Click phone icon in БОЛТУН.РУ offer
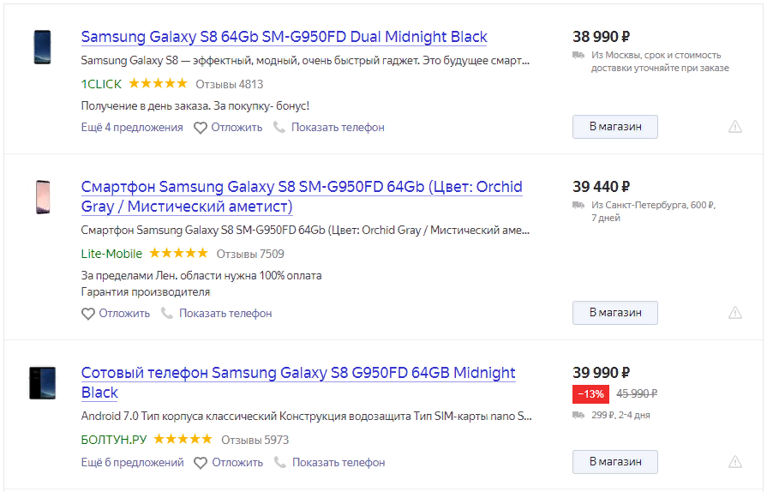Viewport: 767px width, 492px height. 280,463
